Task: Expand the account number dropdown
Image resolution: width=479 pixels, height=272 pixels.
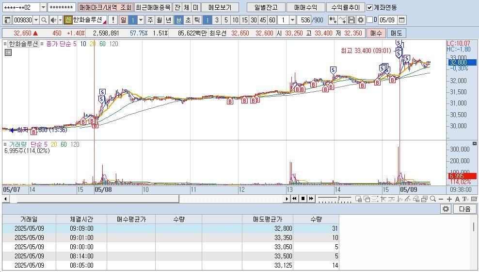Action: [43, 7]
